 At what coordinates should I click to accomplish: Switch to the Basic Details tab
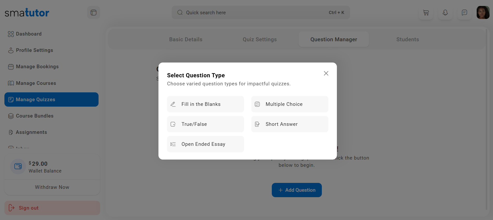click(x=186, y=39)
